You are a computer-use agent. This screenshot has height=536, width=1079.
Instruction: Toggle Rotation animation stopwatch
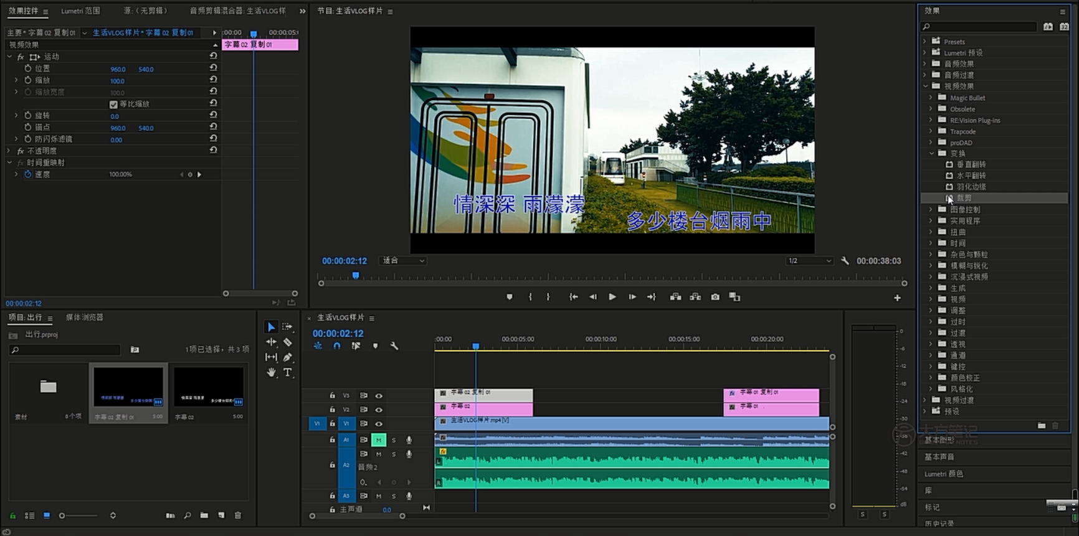[28, 116]
